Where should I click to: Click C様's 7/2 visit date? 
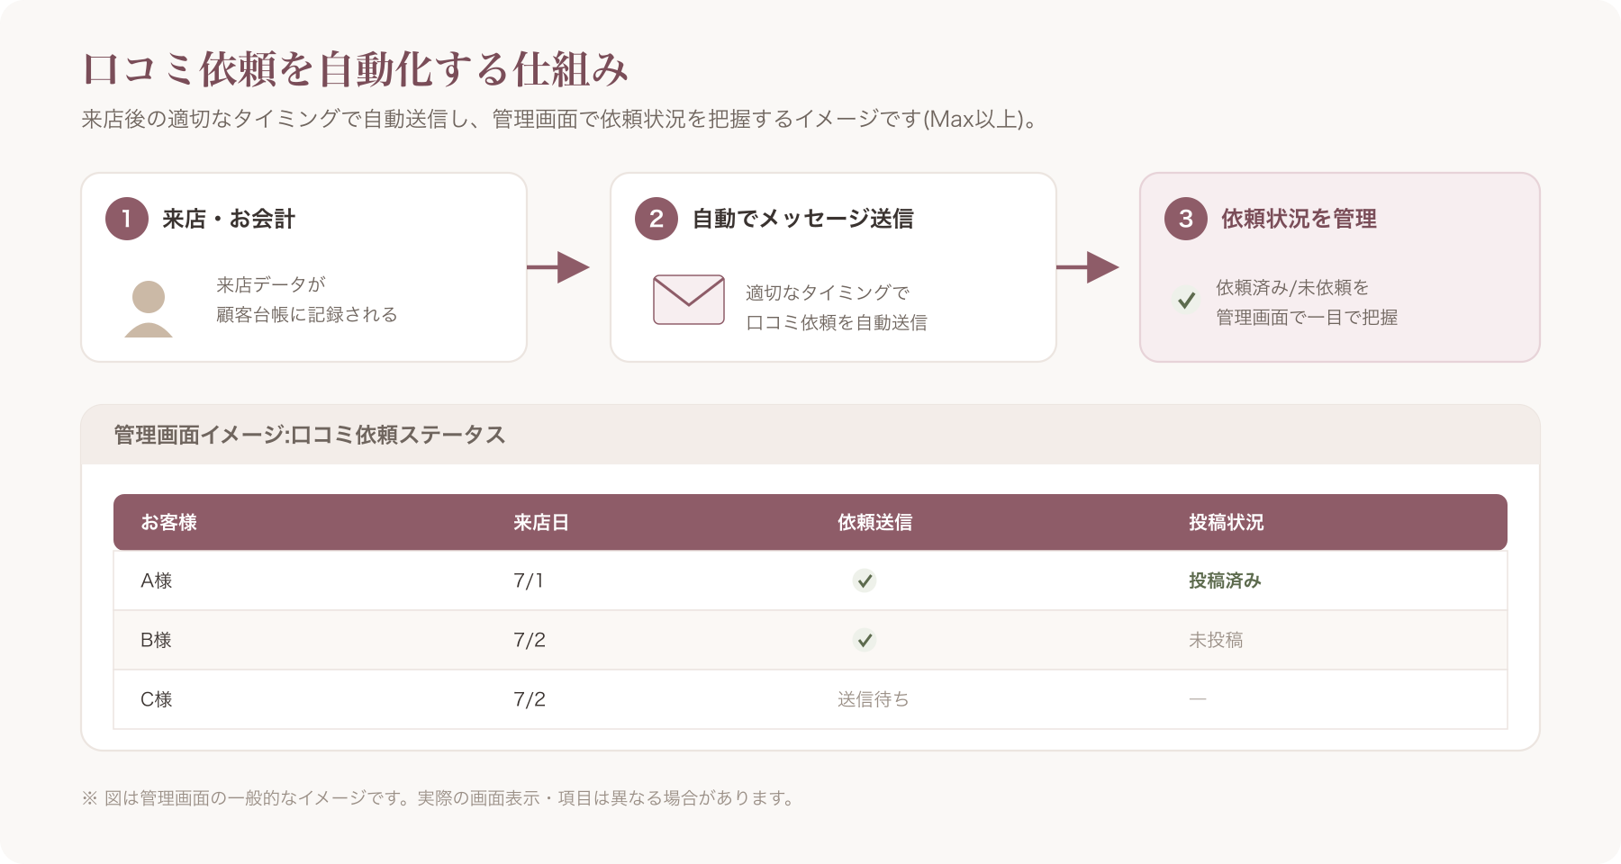tap(530, 699)
